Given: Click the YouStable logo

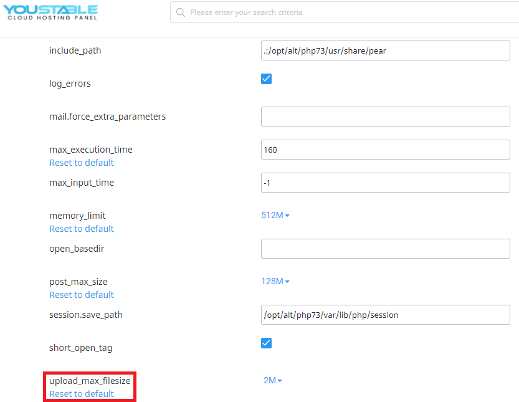Looking at the screenshot, I should point(52,12).
